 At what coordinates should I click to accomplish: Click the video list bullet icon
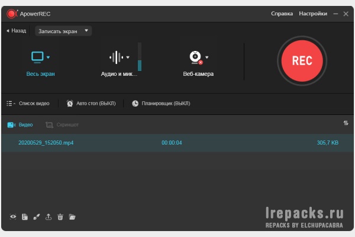pos(9,104)
